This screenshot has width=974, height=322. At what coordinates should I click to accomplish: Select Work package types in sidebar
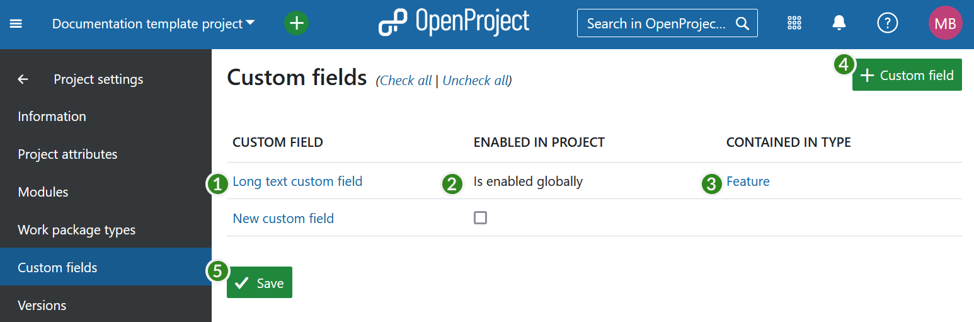[76, 230]
